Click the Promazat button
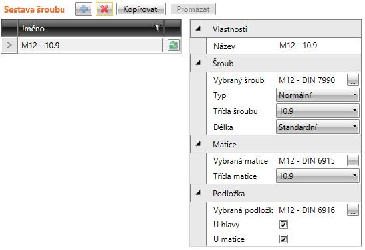 pyautogui.click(x=193, y=9)
